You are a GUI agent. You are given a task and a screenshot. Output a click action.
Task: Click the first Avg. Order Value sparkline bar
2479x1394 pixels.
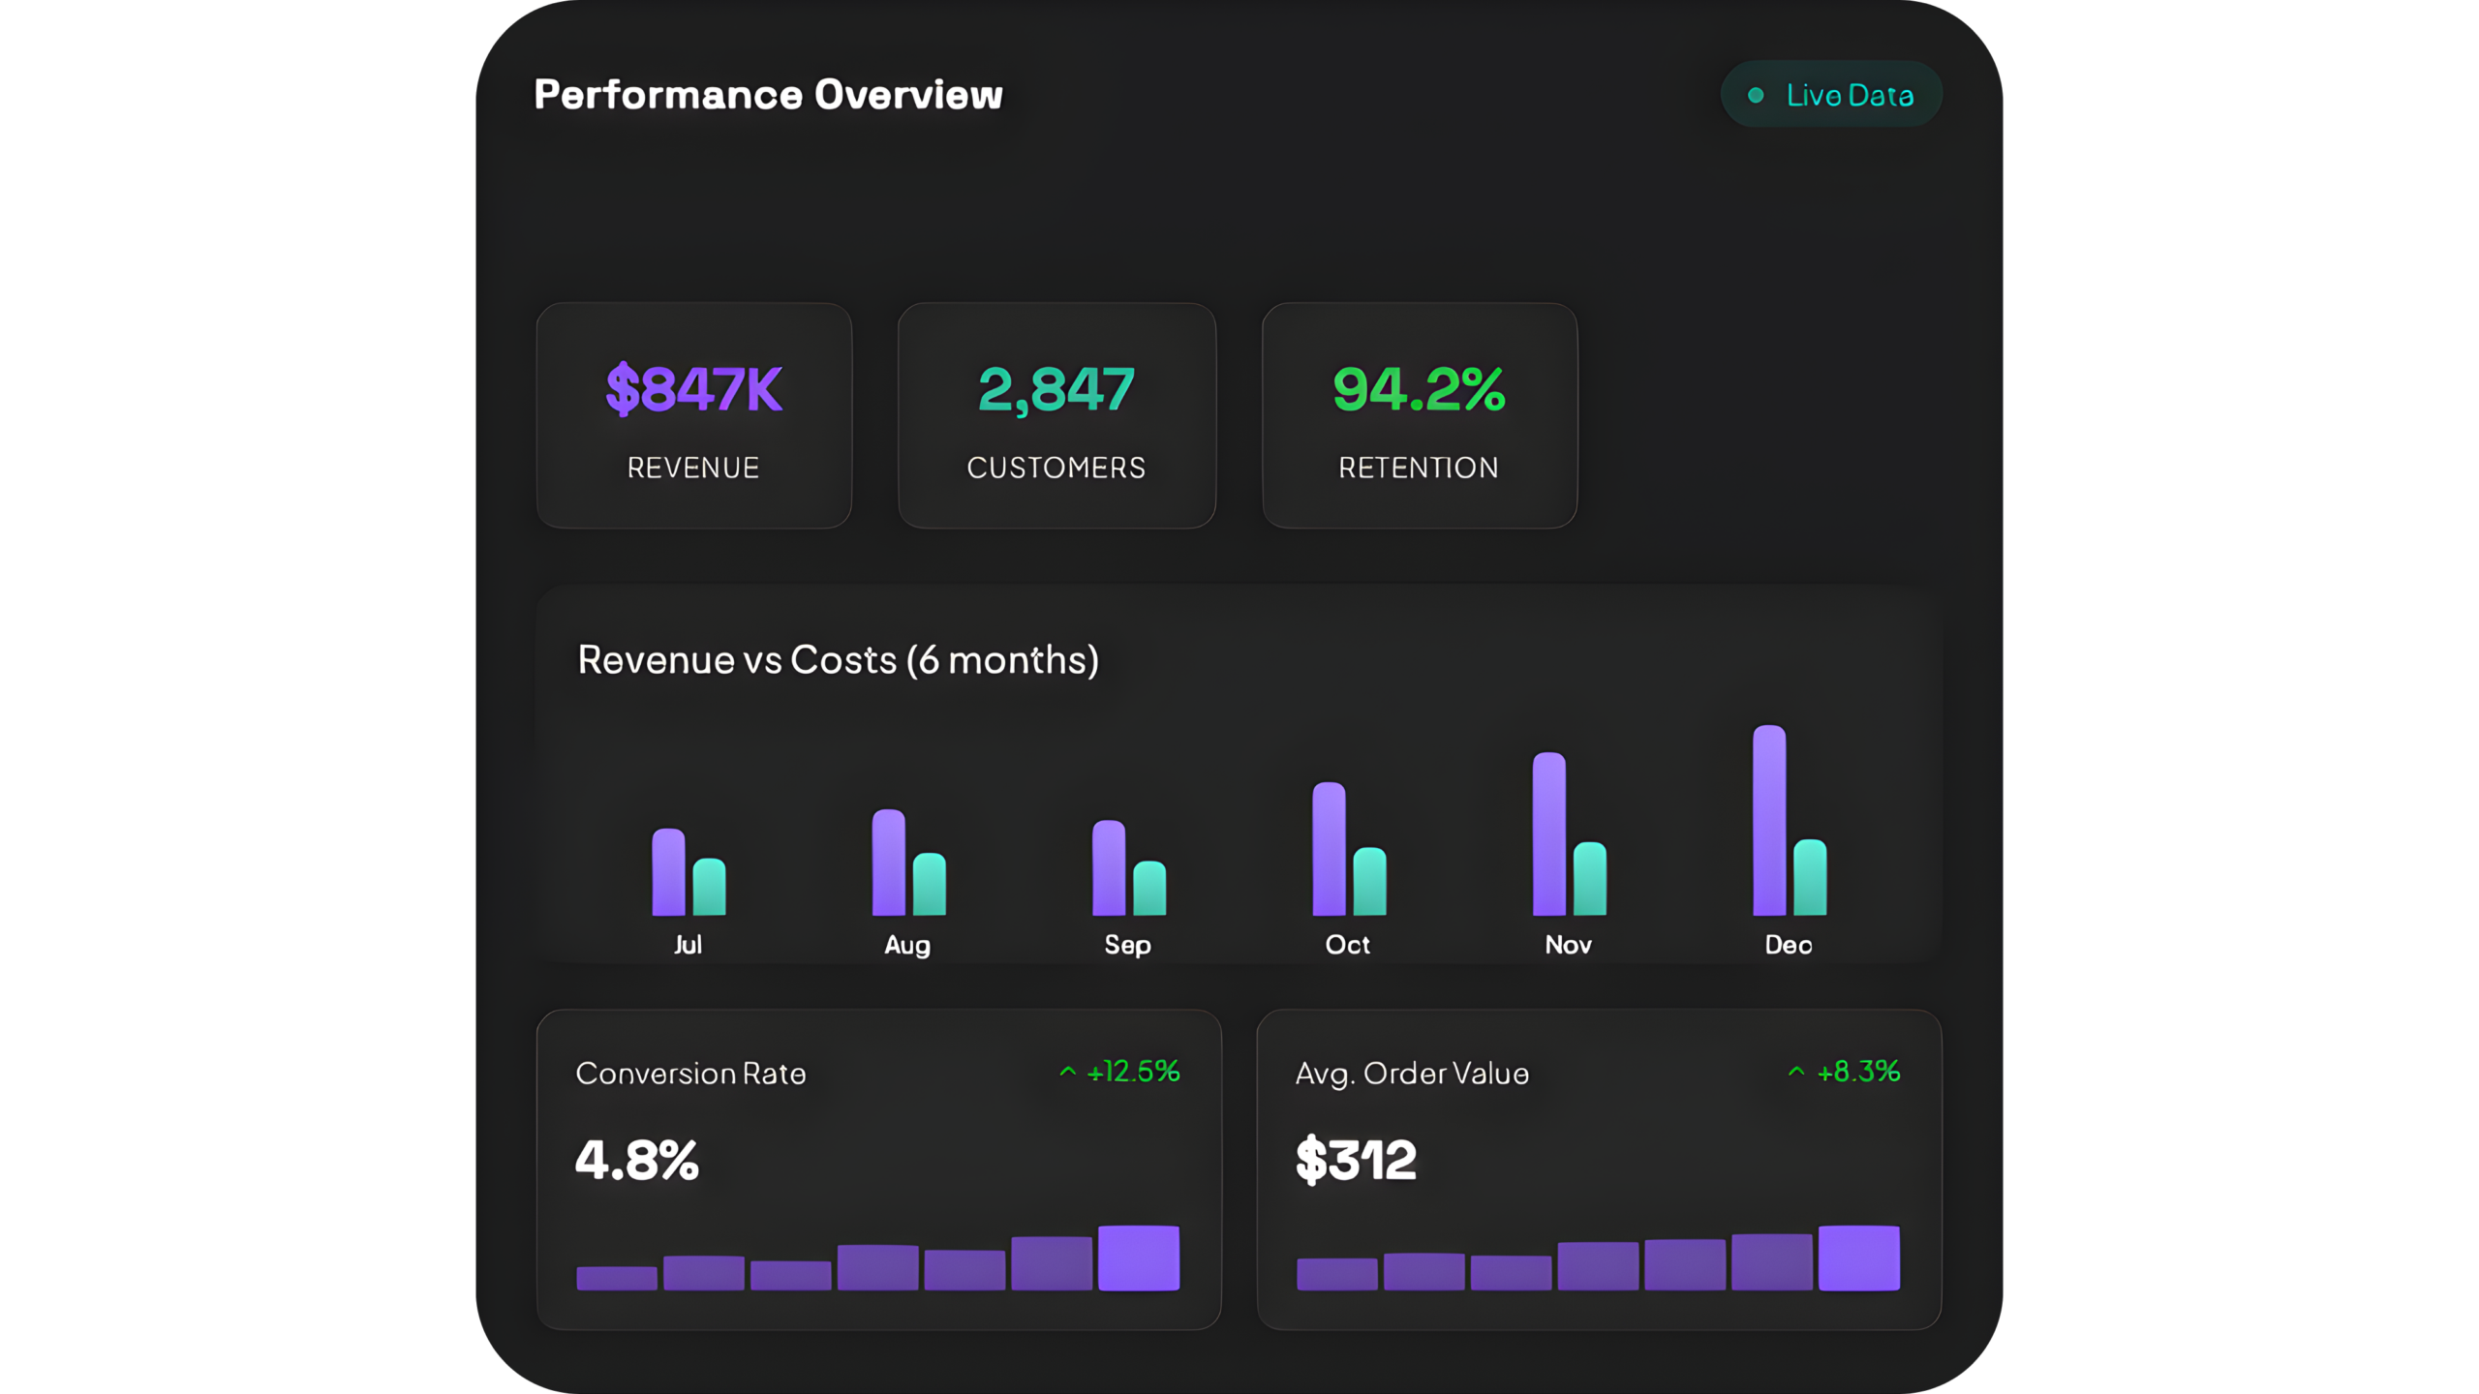pyautogui.click(x=1336, y=1274)
